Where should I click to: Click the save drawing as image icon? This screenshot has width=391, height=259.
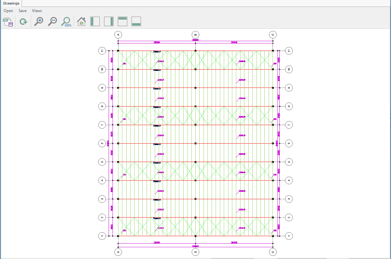coord(8,22)
